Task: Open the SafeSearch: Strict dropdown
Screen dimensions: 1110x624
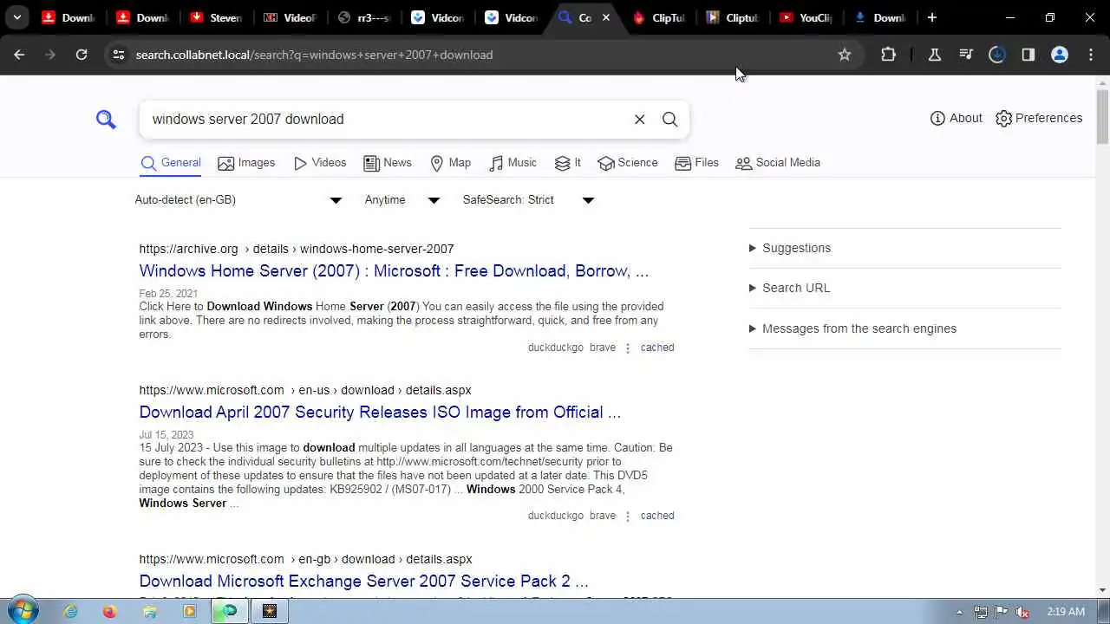Action: click(x=528, y=199)
